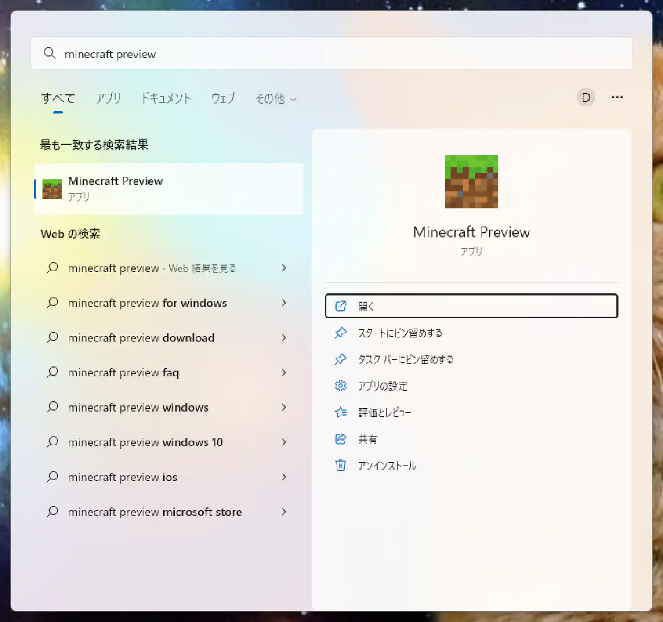663x622 pixels.
Task: Switch to the ウェブ tab
Action: pos(223,98)
